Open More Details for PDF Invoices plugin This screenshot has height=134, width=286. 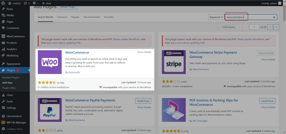point(268,107)
